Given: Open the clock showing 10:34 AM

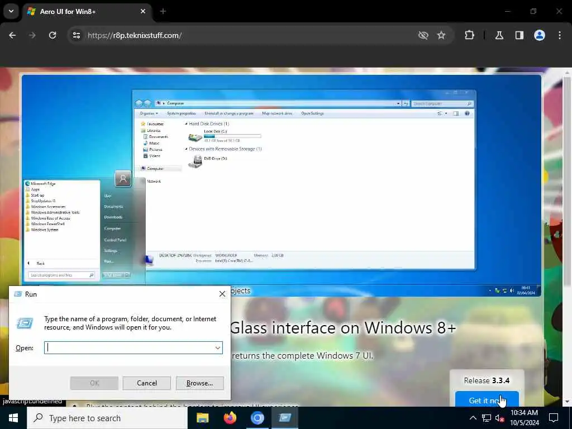Looking at the screenshot, I should click(524, 418).
